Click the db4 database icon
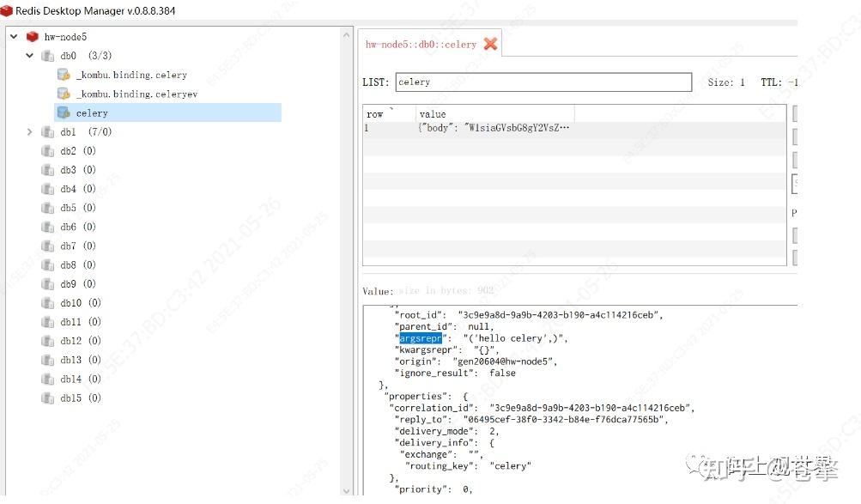 click(48, 189)
